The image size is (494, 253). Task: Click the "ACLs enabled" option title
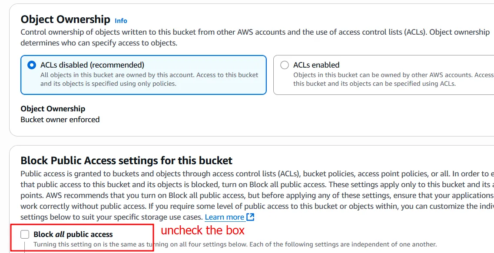coord(316,65)
